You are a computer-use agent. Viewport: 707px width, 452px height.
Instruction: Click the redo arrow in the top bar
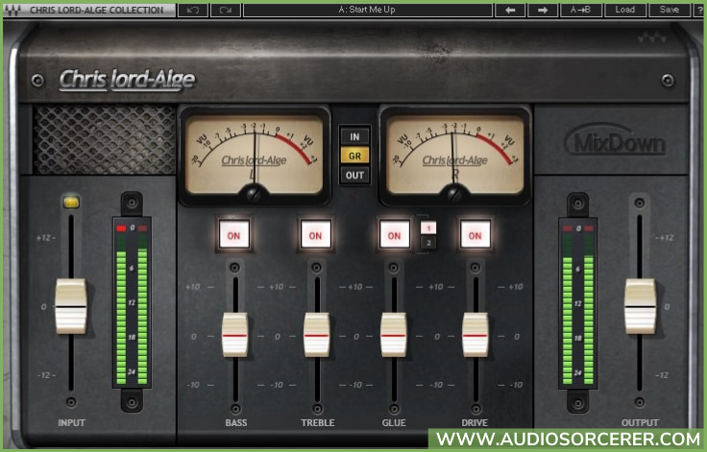[226, 10]
